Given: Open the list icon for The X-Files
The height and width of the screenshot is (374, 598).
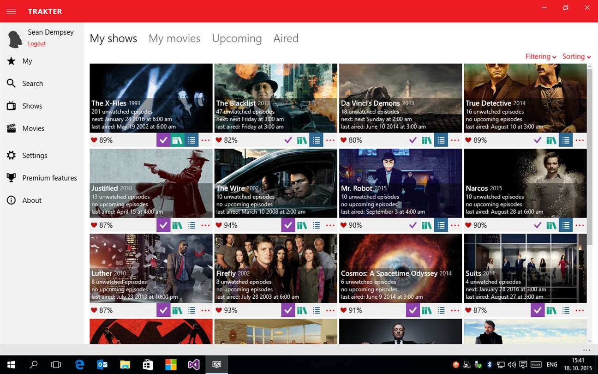Looking at the screenshot, I should (191, 140).
